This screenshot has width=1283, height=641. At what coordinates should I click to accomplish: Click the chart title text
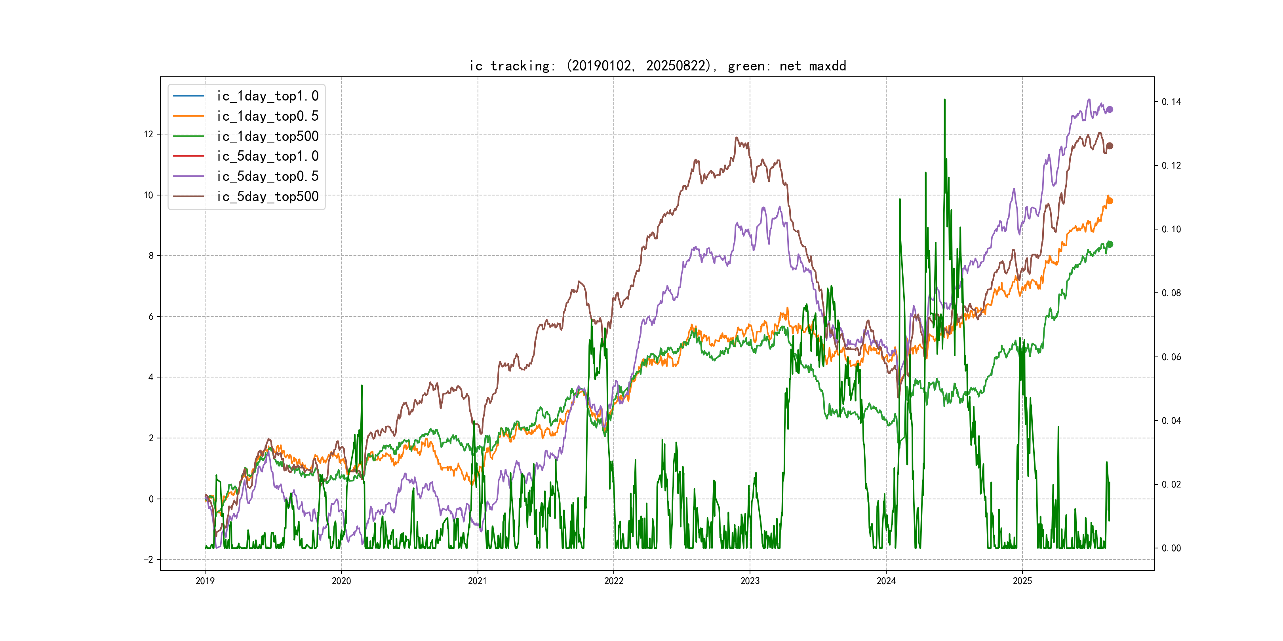(x=657, y=66)
